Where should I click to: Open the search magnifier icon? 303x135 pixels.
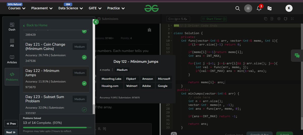238,8
